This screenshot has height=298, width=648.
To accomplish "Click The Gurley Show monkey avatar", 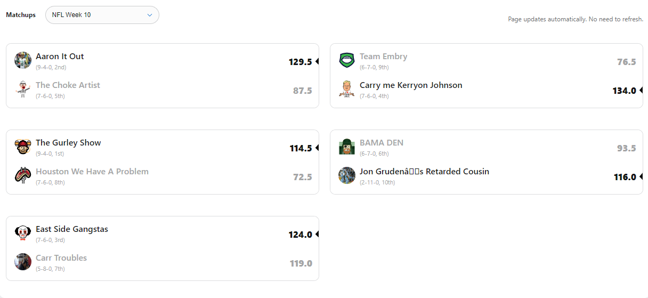I will point(23,147).
